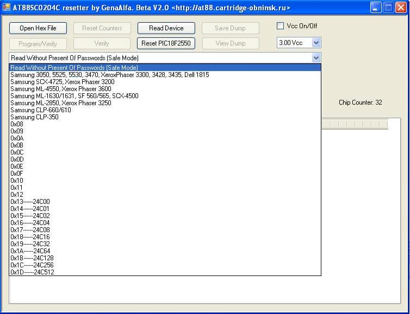Select Samsung CLP-660/610 entry
The height and width of the screenshot is (314, 410).
click(x=165, y=110)
